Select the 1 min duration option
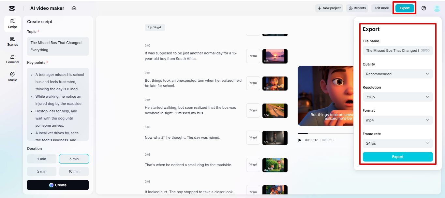This screenshot has height=198, width=445. click(41, 159)
